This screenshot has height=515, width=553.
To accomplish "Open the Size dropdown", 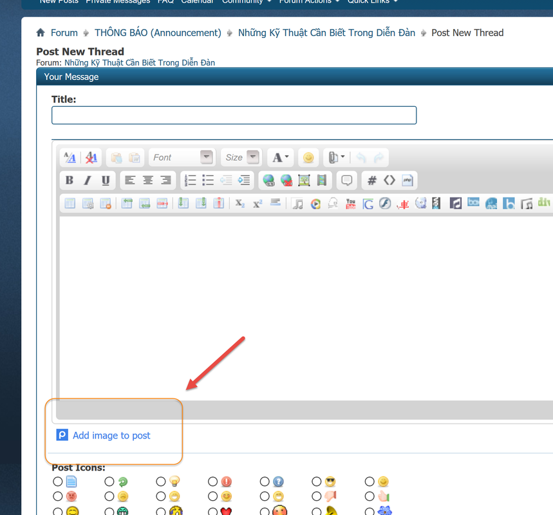I will pyautogui.click(x=242, y=157).
